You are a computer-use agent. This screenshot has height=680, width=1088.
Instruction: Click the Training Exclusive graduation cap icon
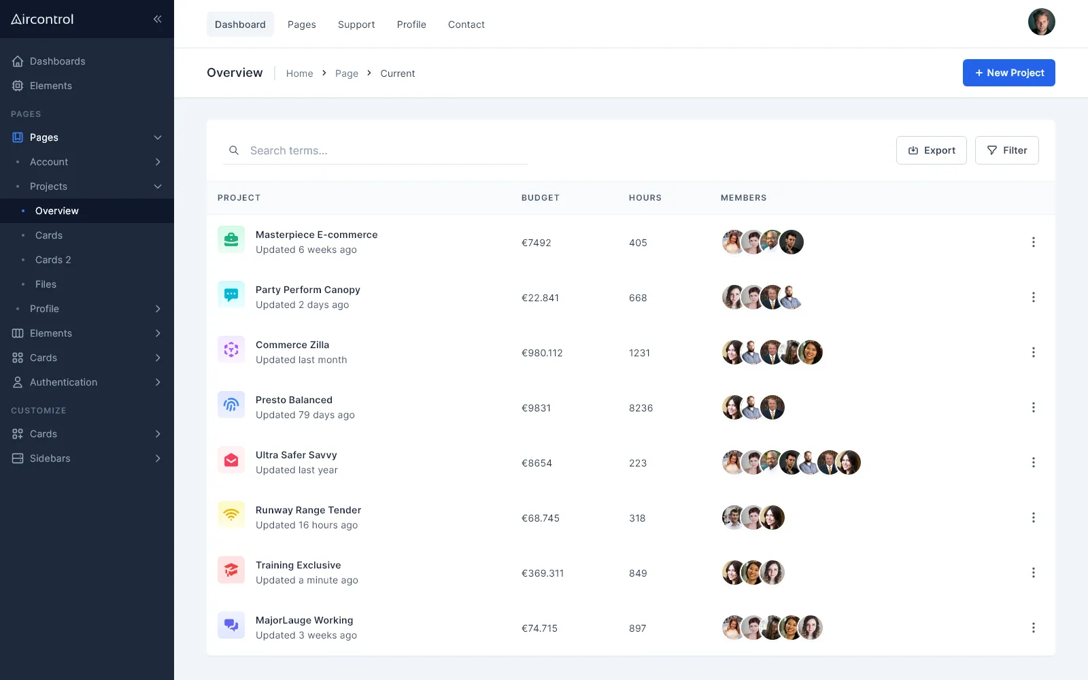231,570
